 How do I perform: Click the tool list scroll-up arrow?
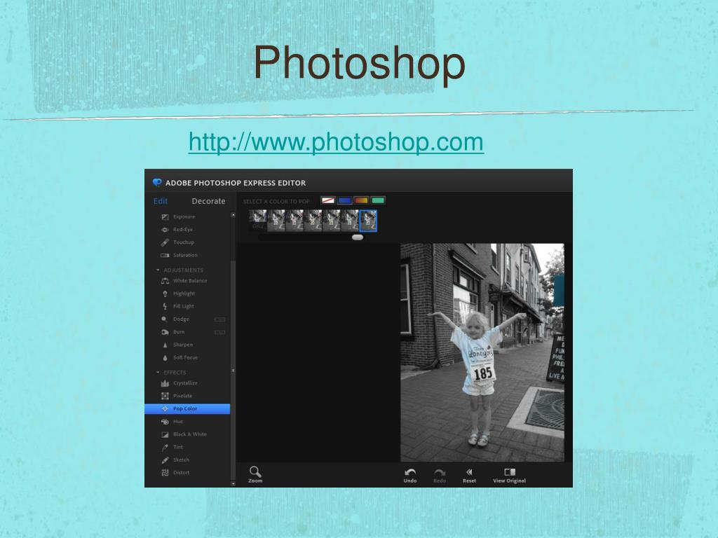click(x=233, y=215)
